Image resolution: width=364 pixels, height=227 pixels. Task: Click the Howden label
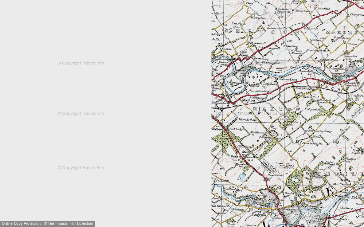(289, 193)
